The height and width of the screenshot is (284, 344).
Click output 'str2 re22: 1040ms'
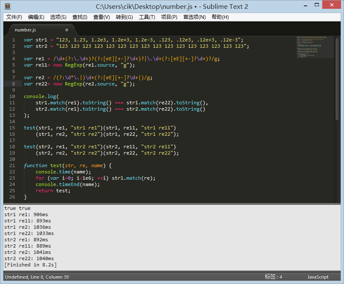click(29, 258)
